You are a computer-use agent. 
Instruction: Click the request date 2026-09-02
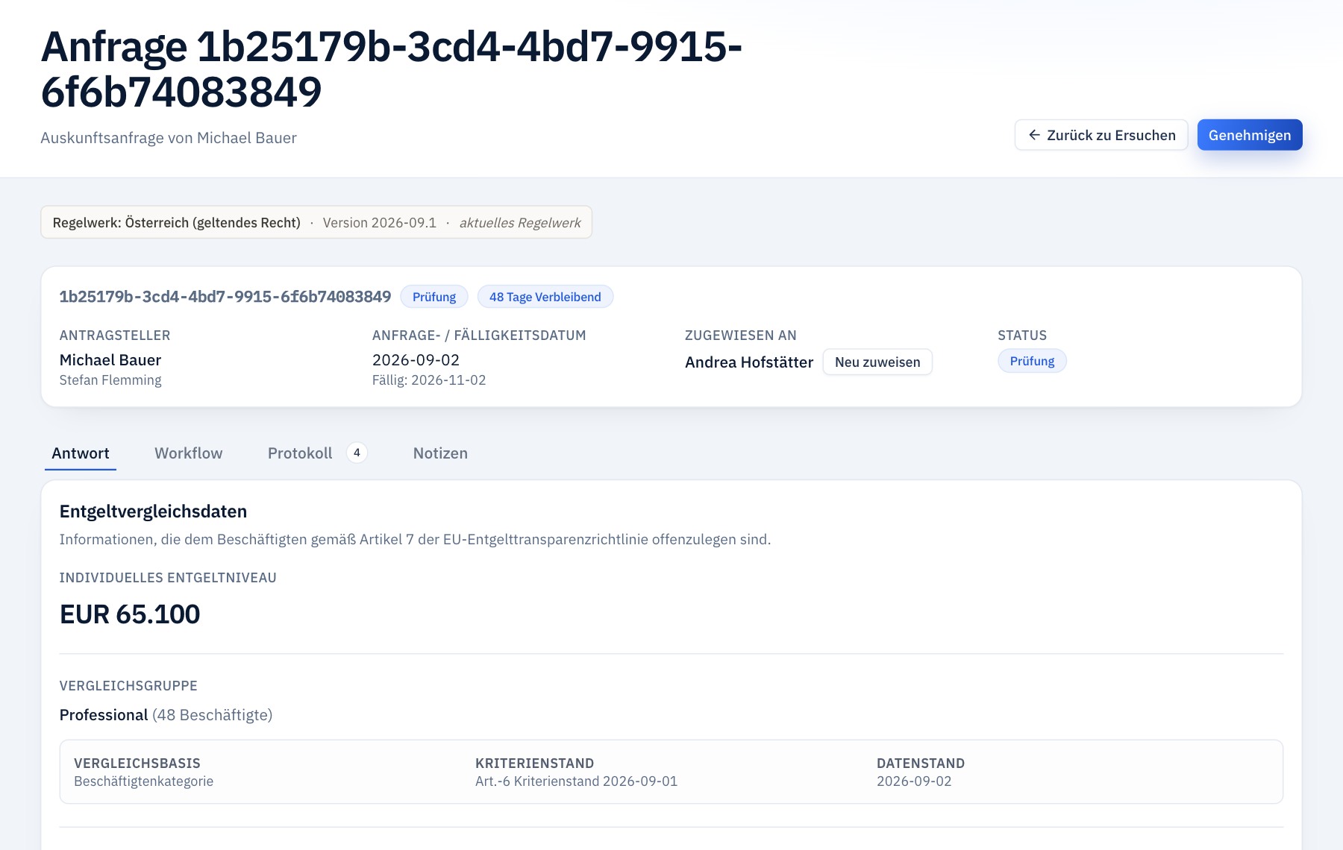(416, 360)
